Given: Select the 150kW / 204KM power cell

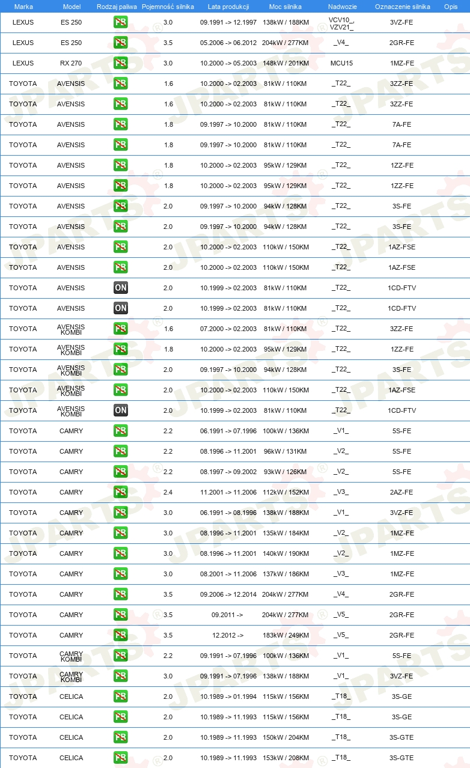Looking at the screenshot, I should click(x=285, y=737).
